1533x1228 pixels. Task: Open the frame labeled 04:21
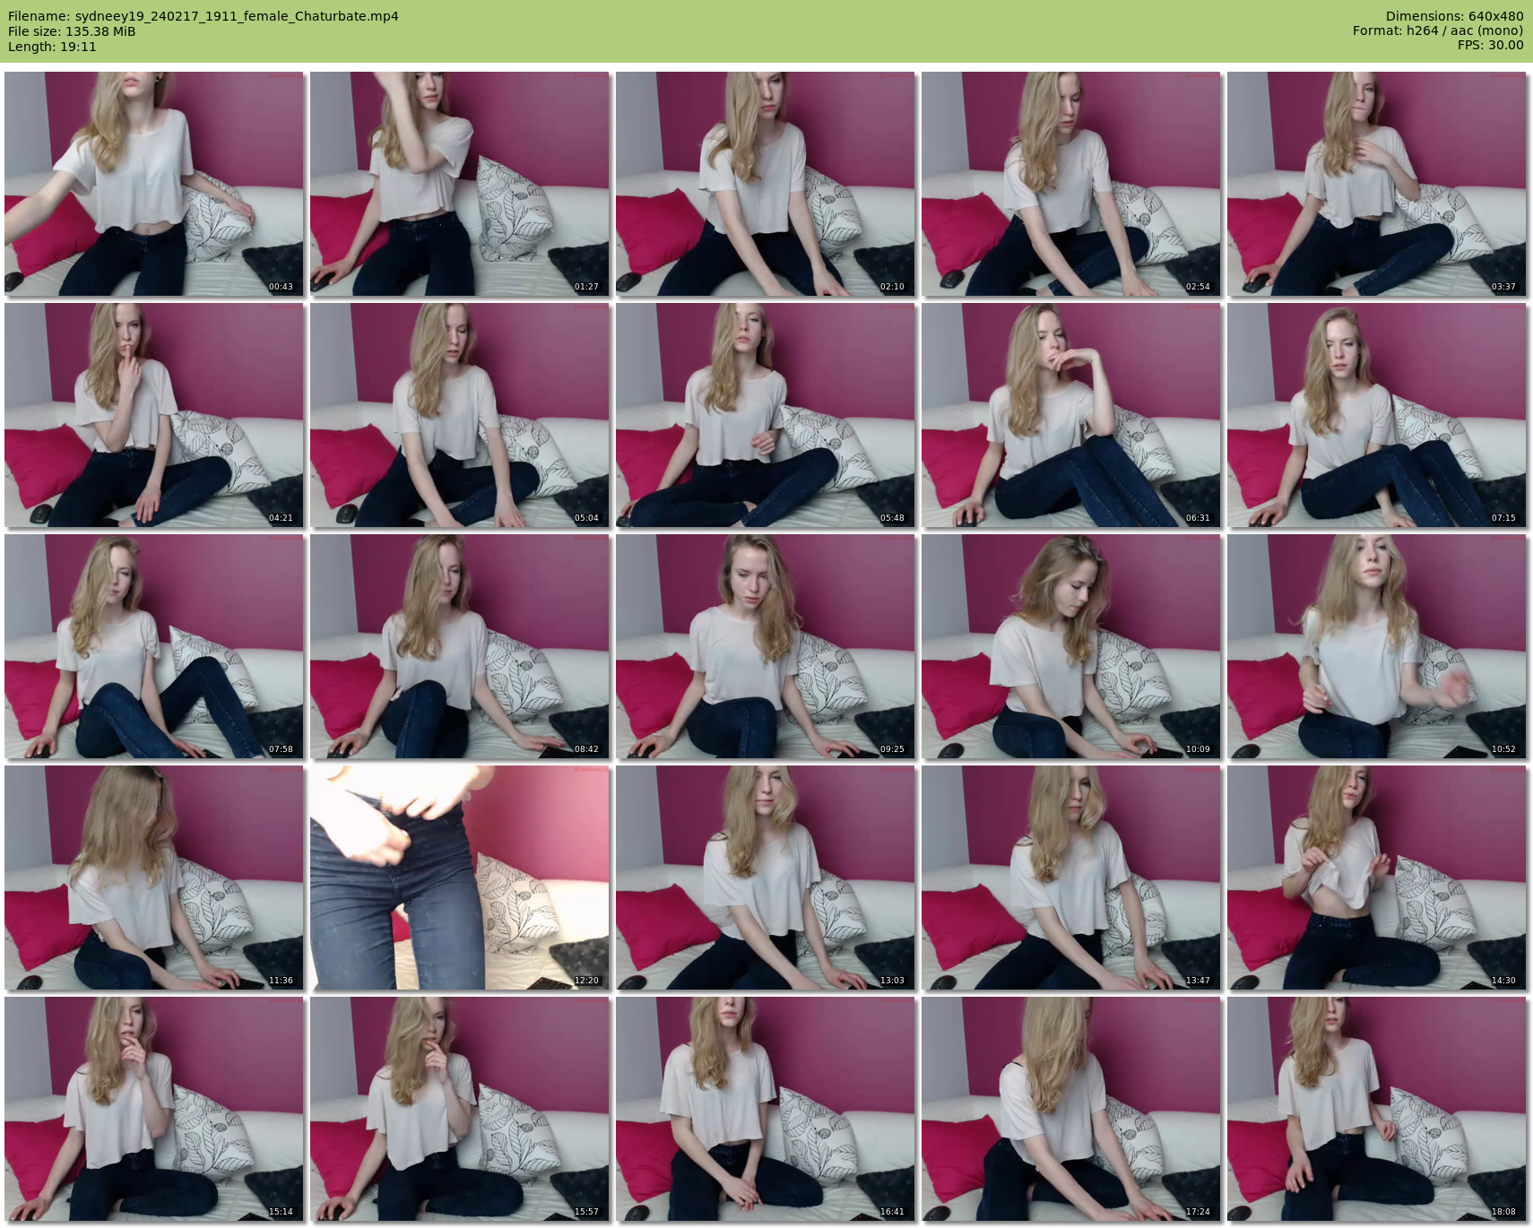(x=154, y=415)
